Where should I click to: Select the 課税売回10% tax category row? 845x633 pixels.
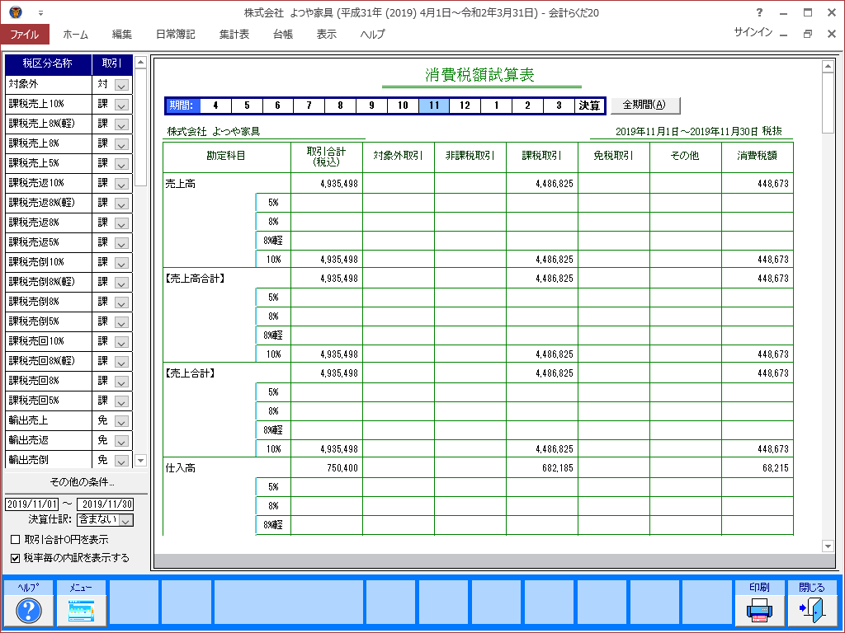click(49, 342)
